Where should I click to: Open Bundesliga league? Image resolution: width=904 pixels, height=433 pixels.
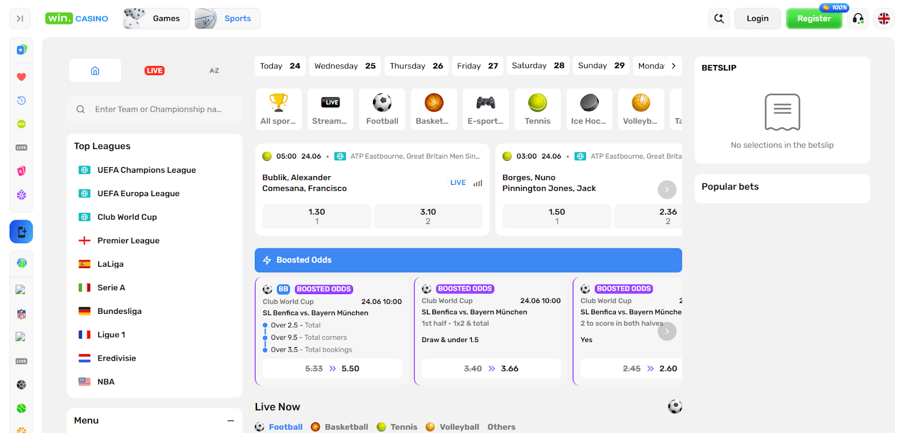point(119,311)
